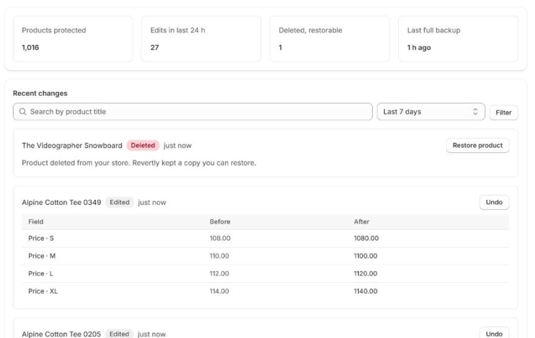Restore The Videographer Snowboard product

tap(478, 145)
